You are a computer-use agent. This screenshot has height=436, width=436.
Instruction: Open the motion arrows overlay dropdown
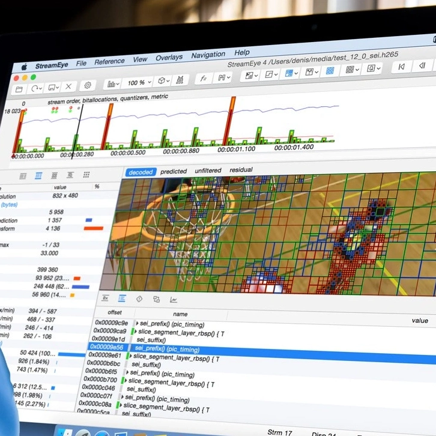coord(312,71)
